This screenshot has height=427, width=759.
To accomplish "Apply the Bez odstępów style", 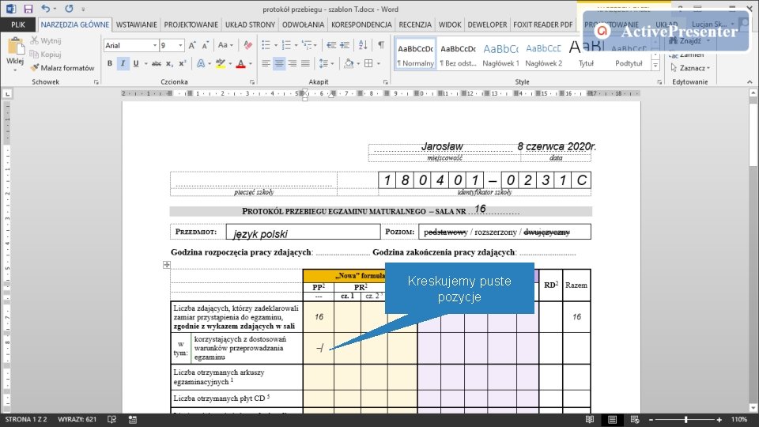I will (x=458, y=55).
